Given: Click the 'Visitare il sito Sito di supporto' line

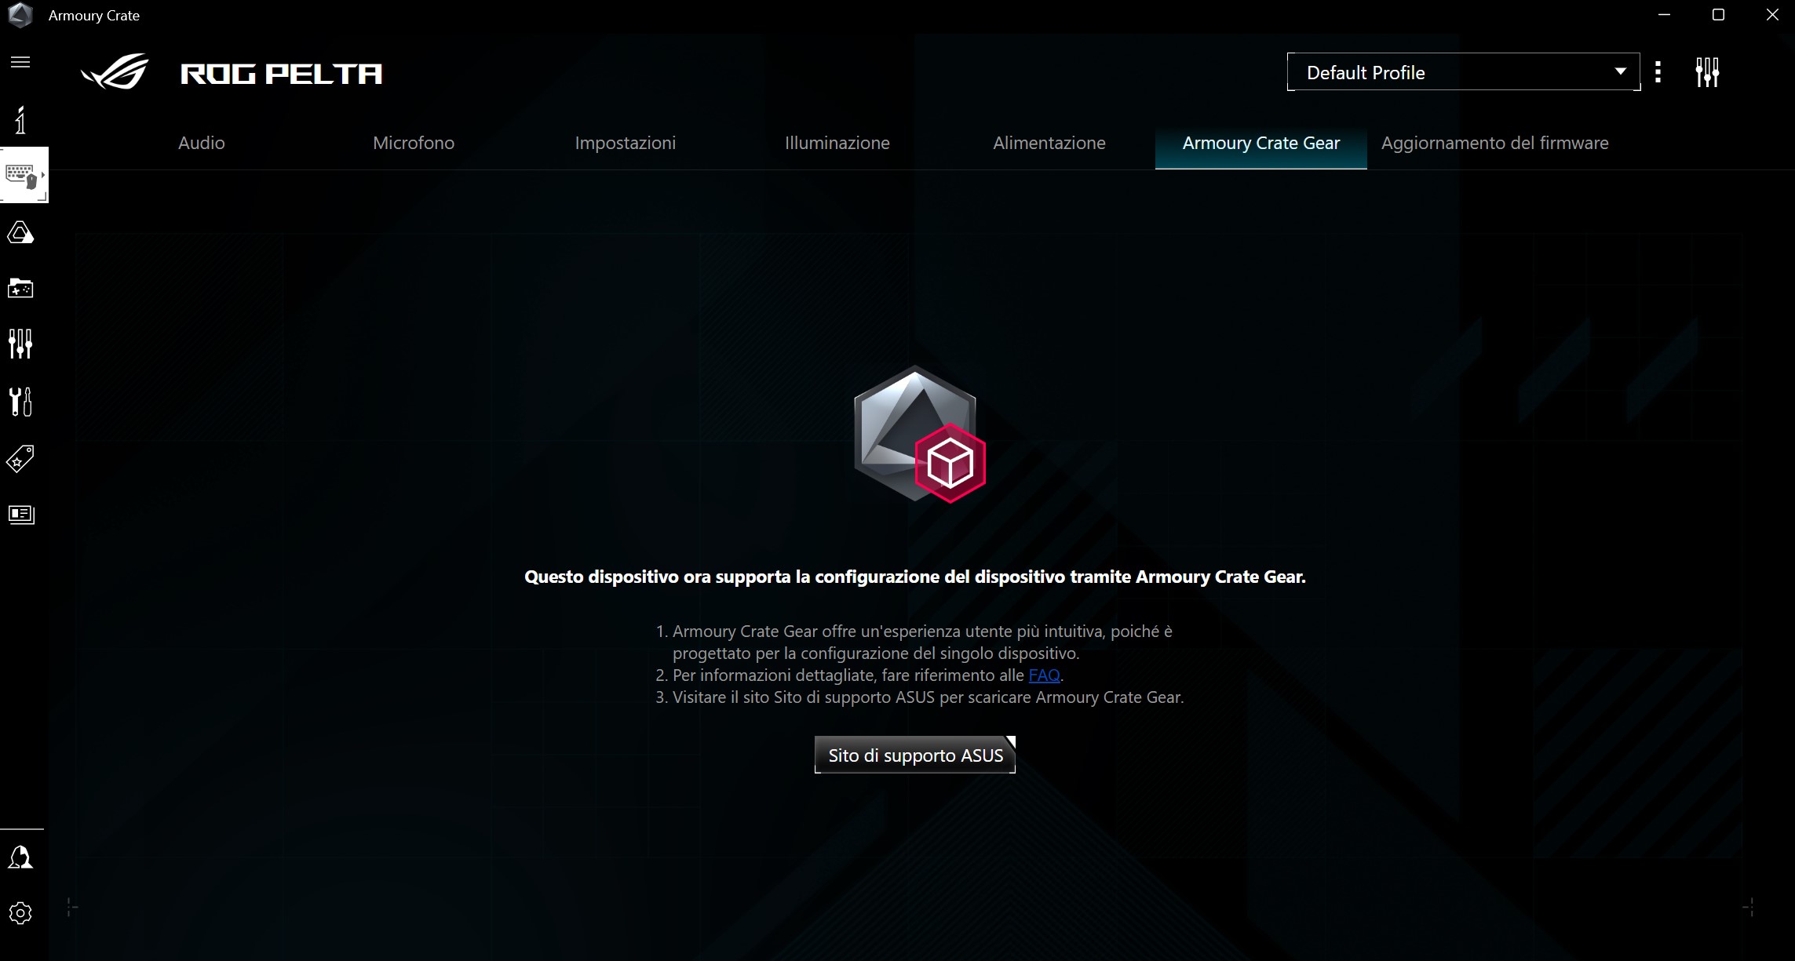Looking at the screenshot, I should [x=920, y=697].
